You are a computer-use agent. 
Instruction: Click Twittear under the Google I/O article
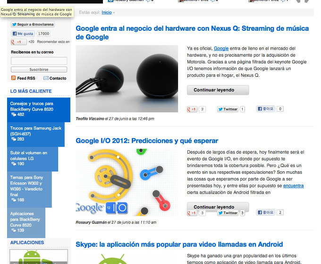coord(228,213)
